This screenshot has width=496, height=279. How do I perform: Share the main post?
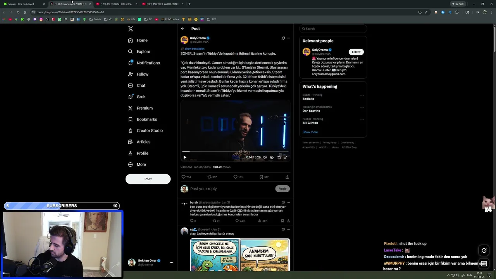[x=287, y=177]
